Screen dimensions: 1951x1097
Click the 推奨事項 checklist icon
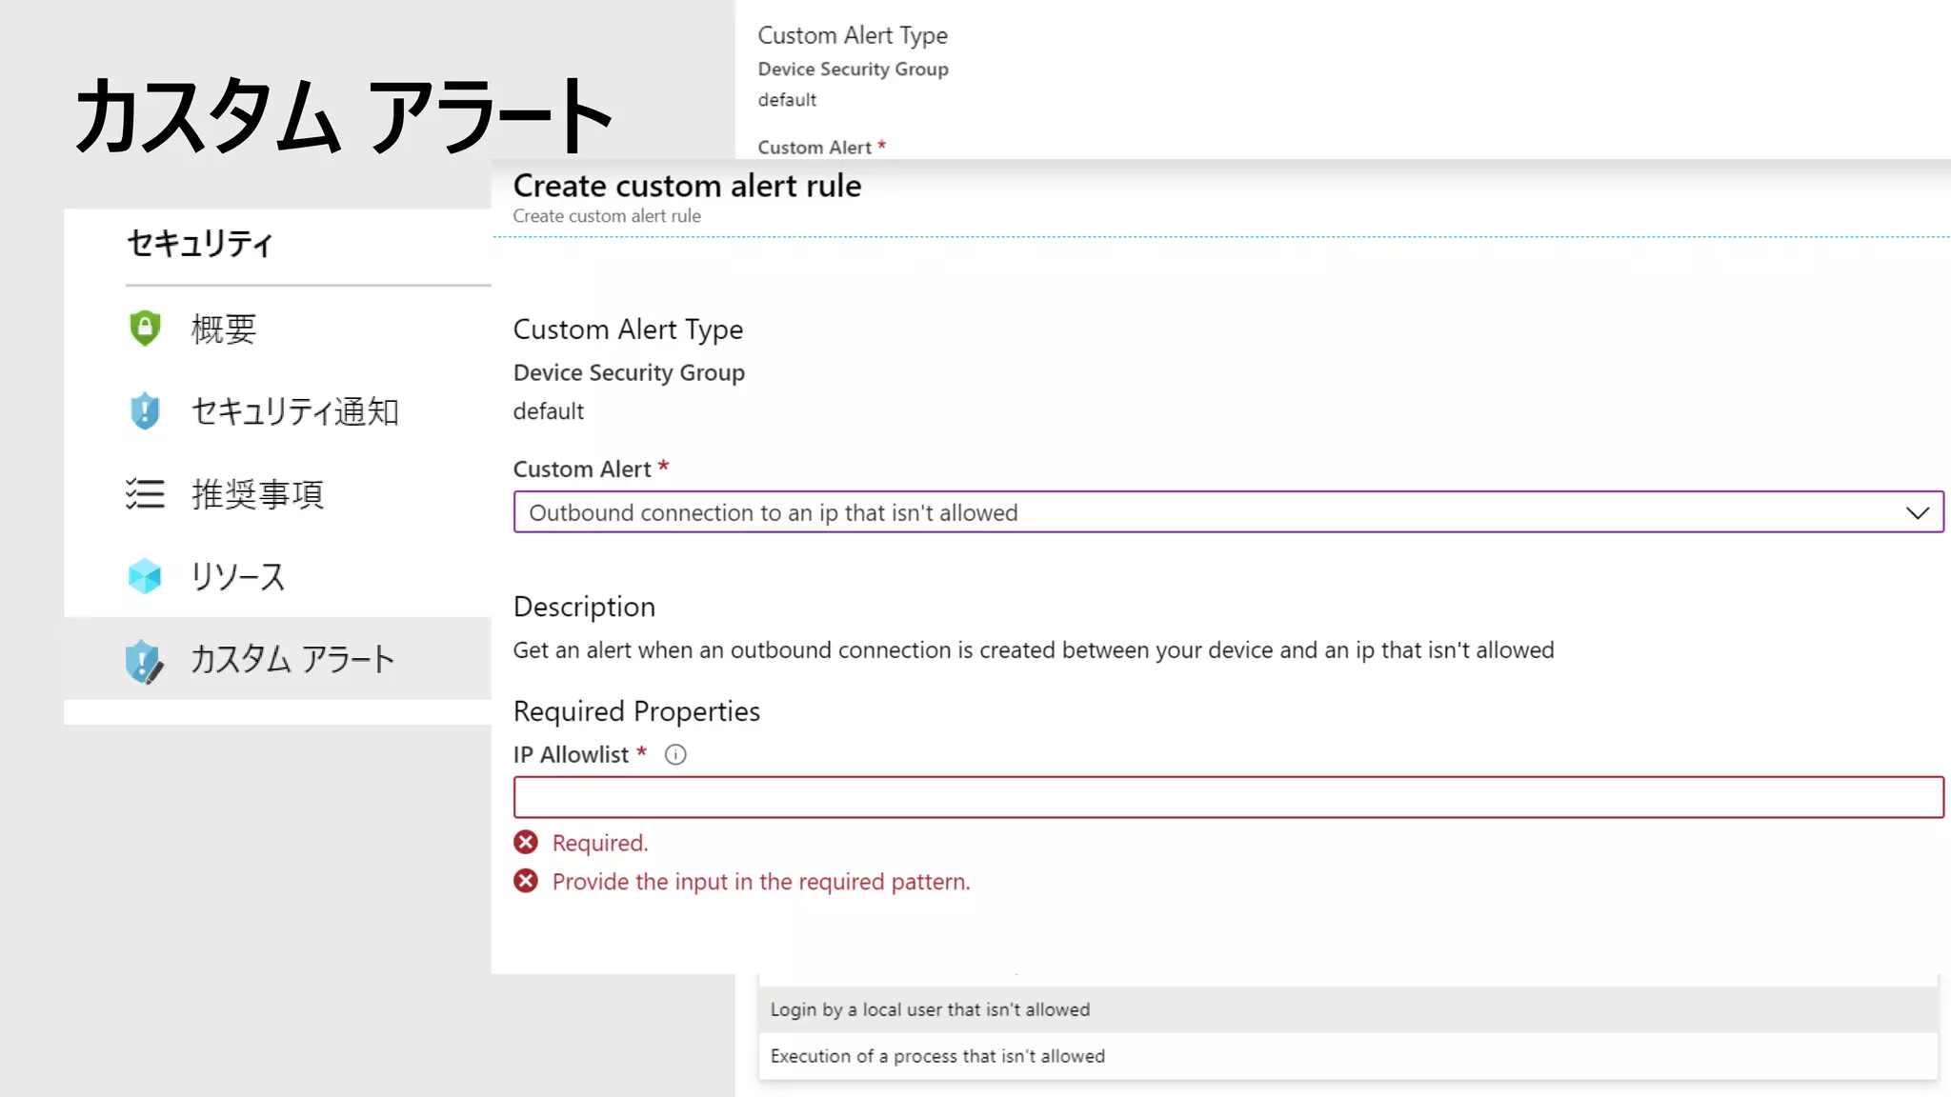pos(145,493)
